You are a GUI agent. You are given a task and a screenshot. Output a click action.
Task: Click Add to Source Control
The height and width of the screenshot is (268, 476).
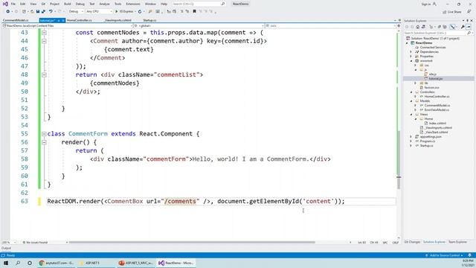[445, 255]
